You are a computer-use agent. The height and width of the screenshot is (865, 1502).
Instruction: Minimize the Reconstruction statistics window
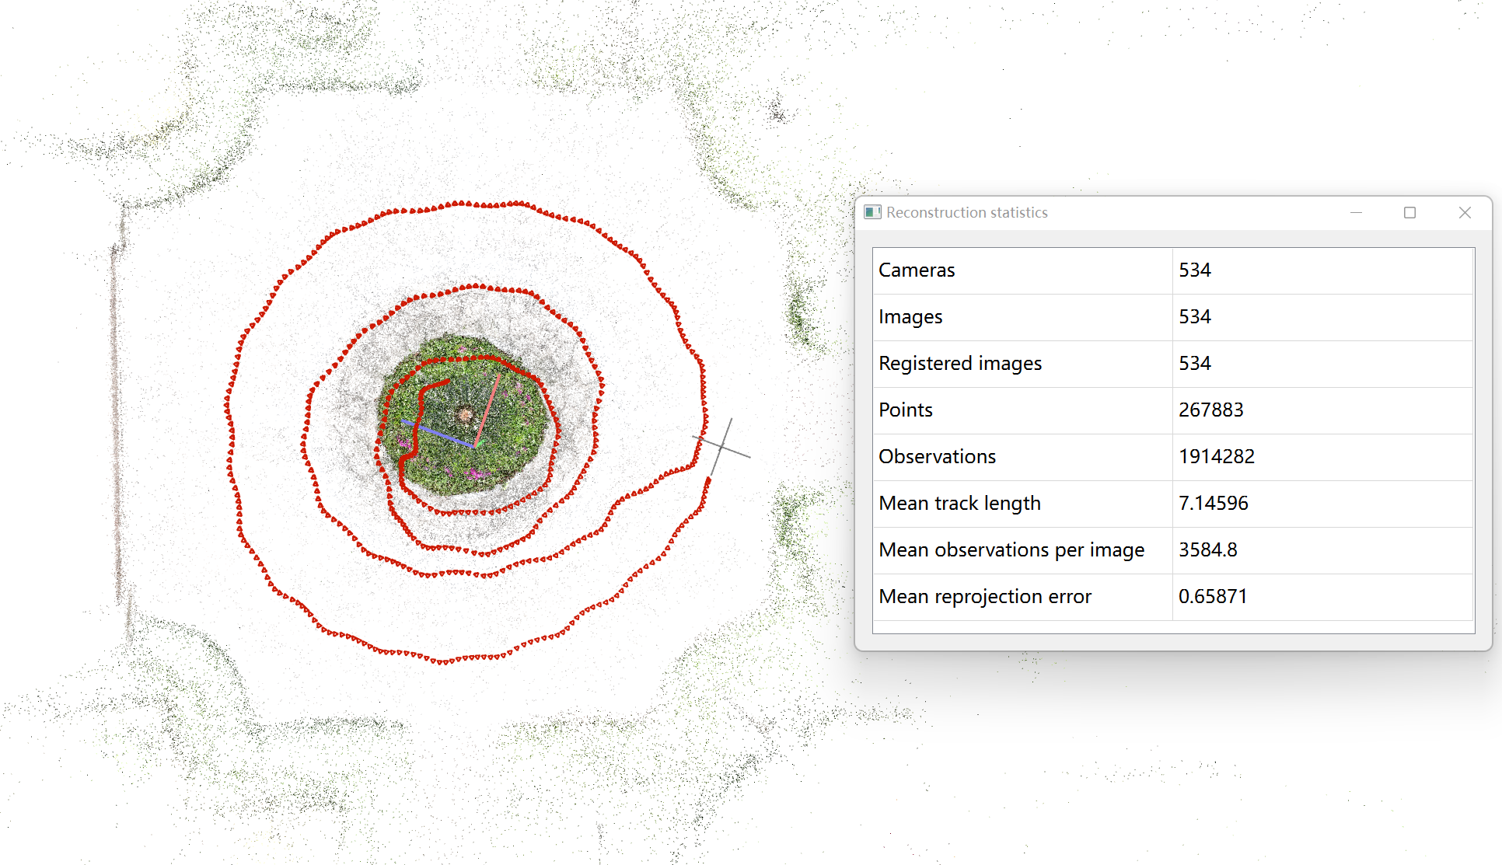point(1356,212)
